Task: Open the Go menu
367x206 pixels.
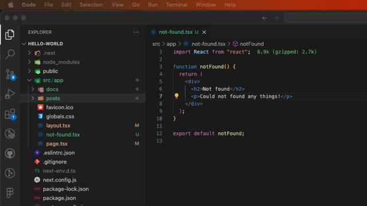Action: tap(136, 5)
